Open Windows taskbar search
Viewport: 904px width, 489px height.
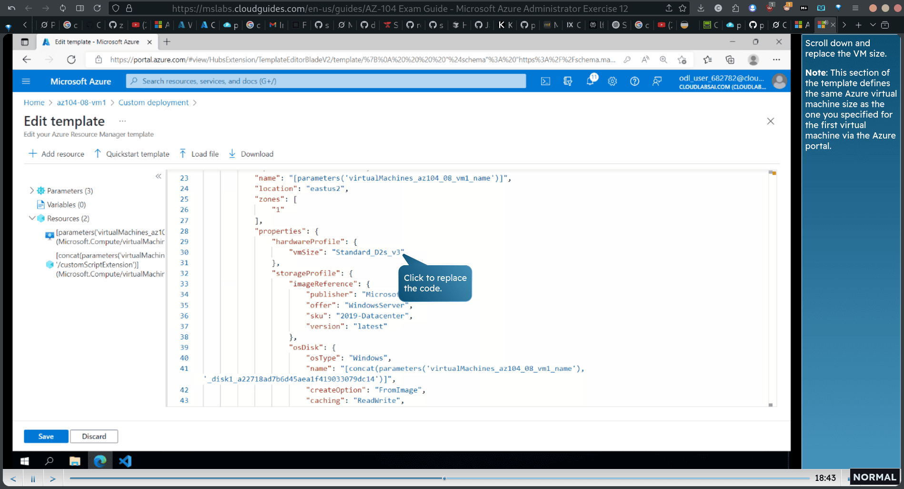click(49, 461)
